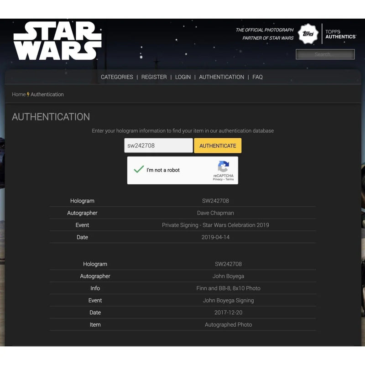The height and width of the screenshot is (365, 365).
Task: Click the Topps Authentics wordmark
Action: [340, 34]
